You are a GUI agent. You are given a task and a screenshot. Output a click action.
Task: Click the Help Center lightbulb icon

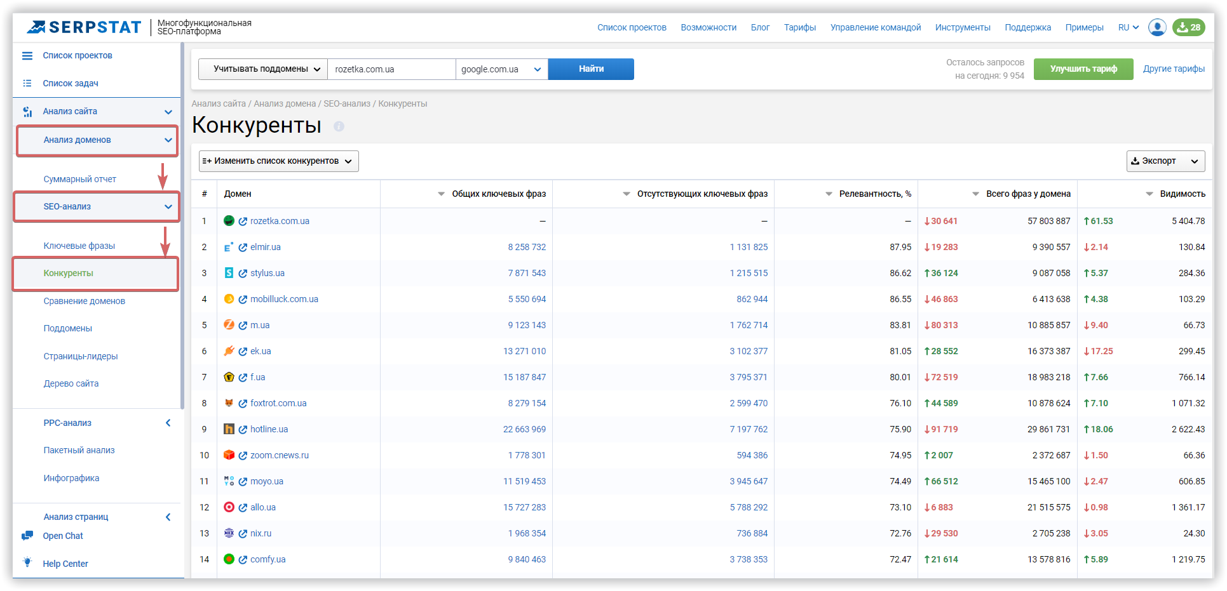coord(27,562)
